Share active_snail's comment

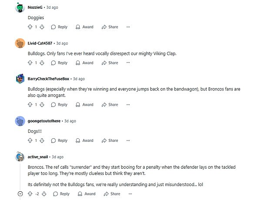click(111, 194)
